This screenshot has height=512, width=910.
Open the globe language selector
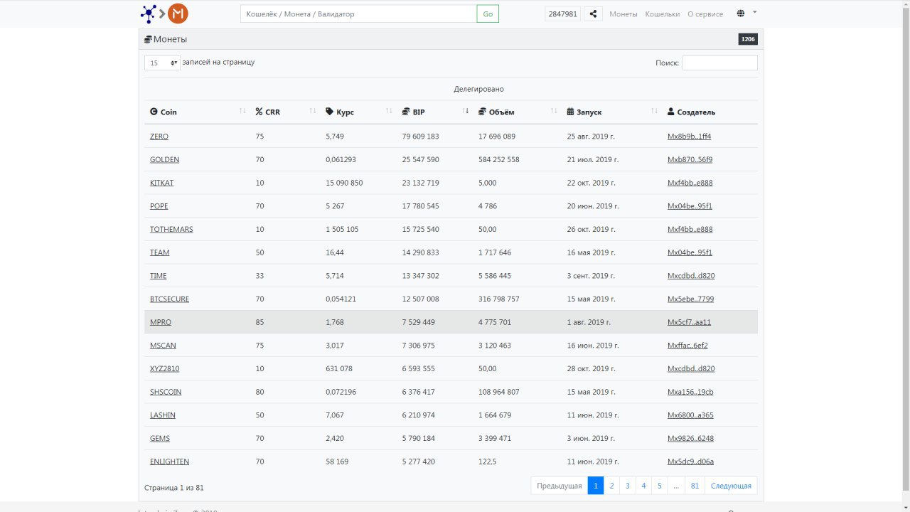pos(741,14)
